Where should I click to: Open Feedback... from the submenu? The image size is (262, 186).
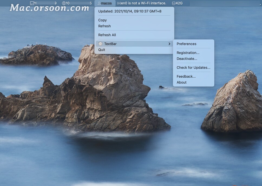click(x=194, y=77)
